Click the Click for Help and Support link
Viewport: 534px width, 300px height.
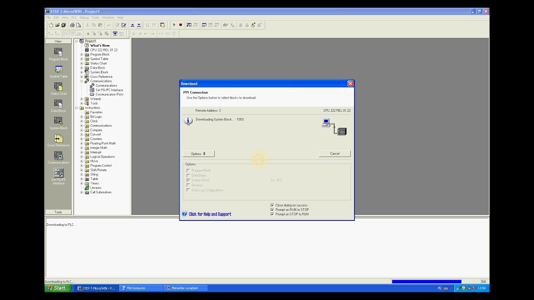(x=210, y=214)
